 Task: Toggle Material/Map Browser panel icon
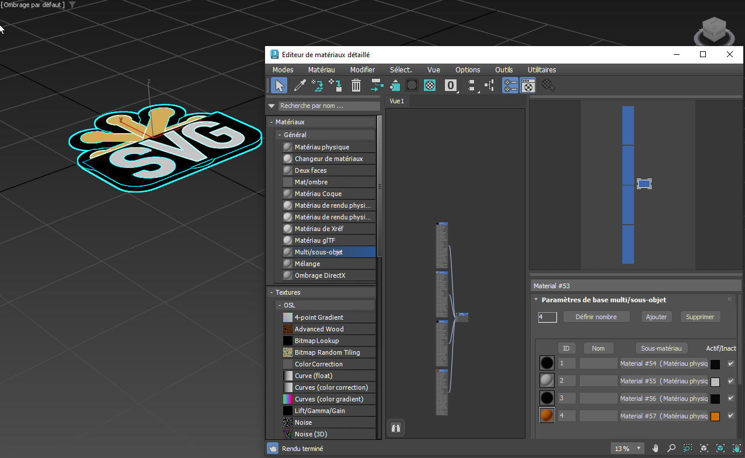(510, 86)
